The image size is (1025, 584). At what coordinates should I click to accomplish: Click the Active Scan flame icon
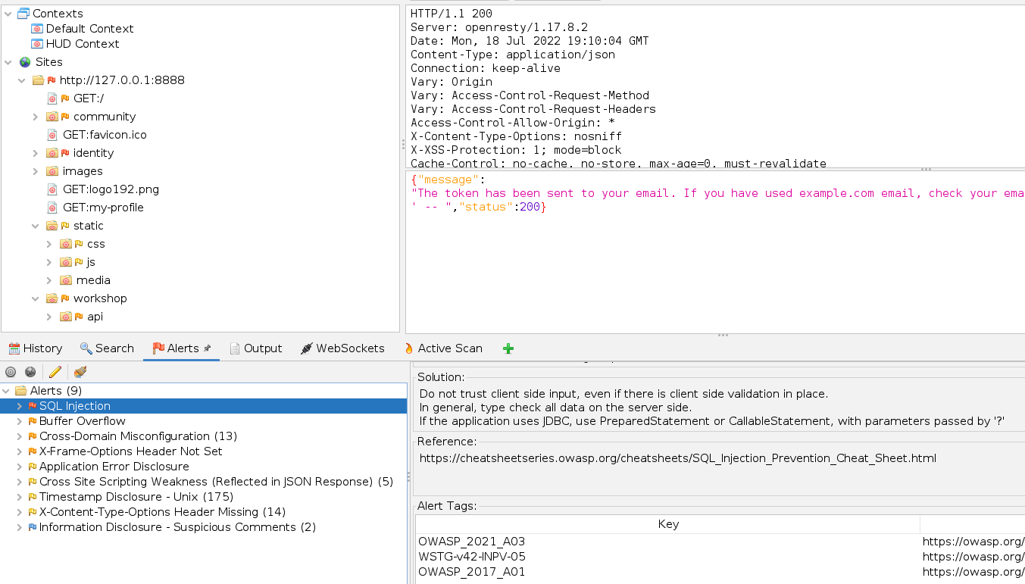point(410,348)
